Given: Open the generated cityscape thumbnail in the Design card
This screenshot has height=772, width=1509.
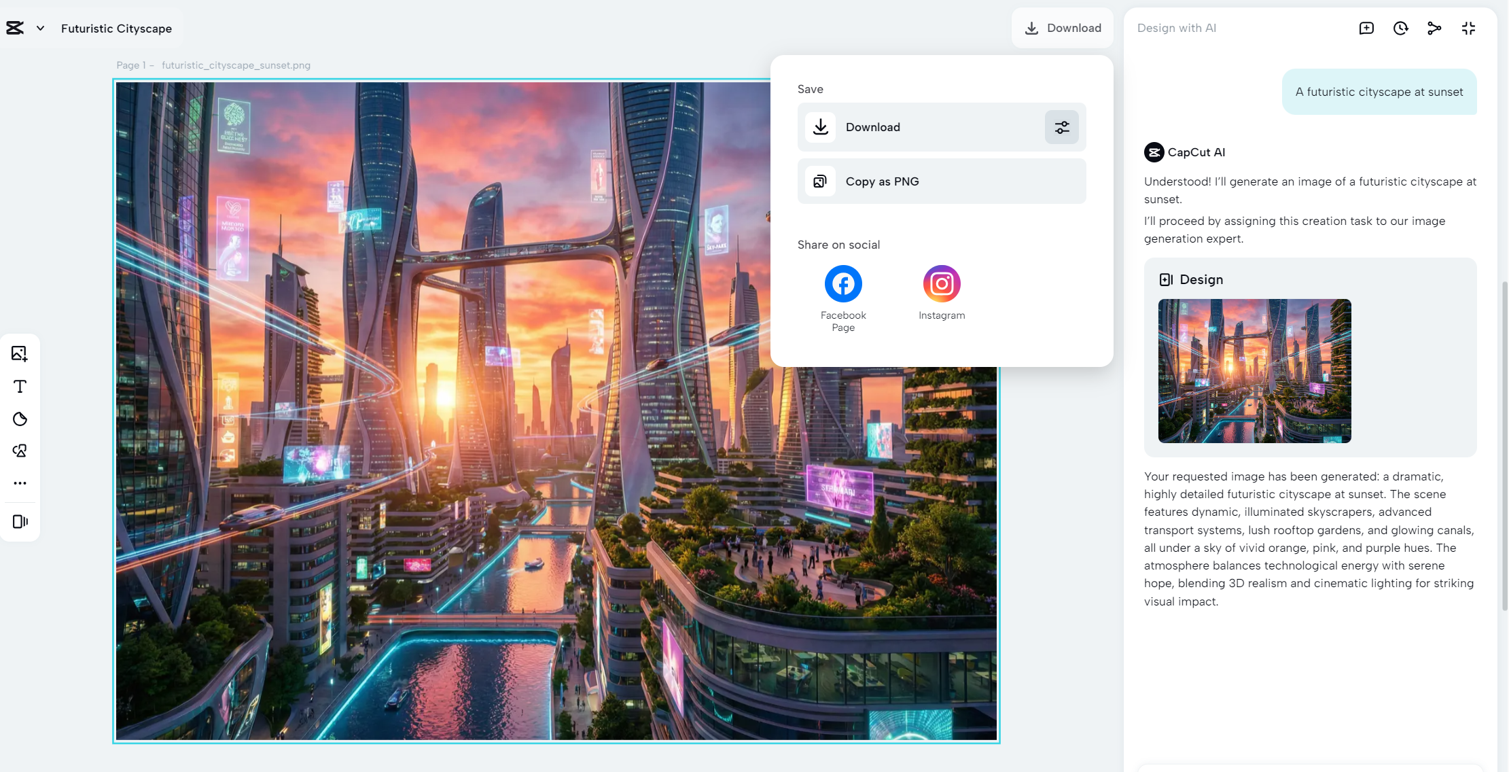Looking at the screenshot, I should tap(1254, 371).
